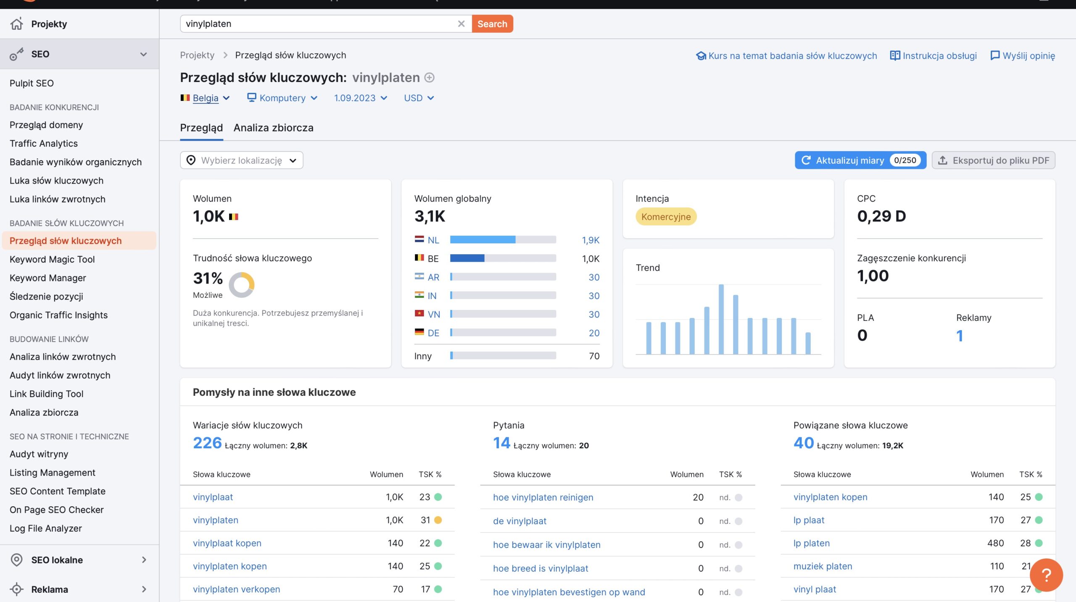Open Log File Analyzer in sidebar

[45, 528]
